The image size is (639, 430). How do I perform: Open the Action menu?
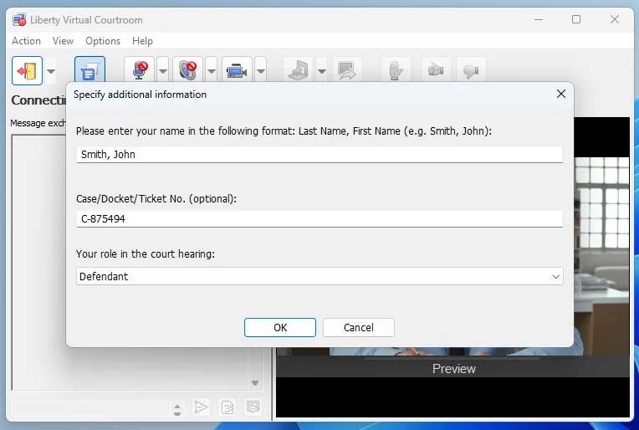(26, 41)
